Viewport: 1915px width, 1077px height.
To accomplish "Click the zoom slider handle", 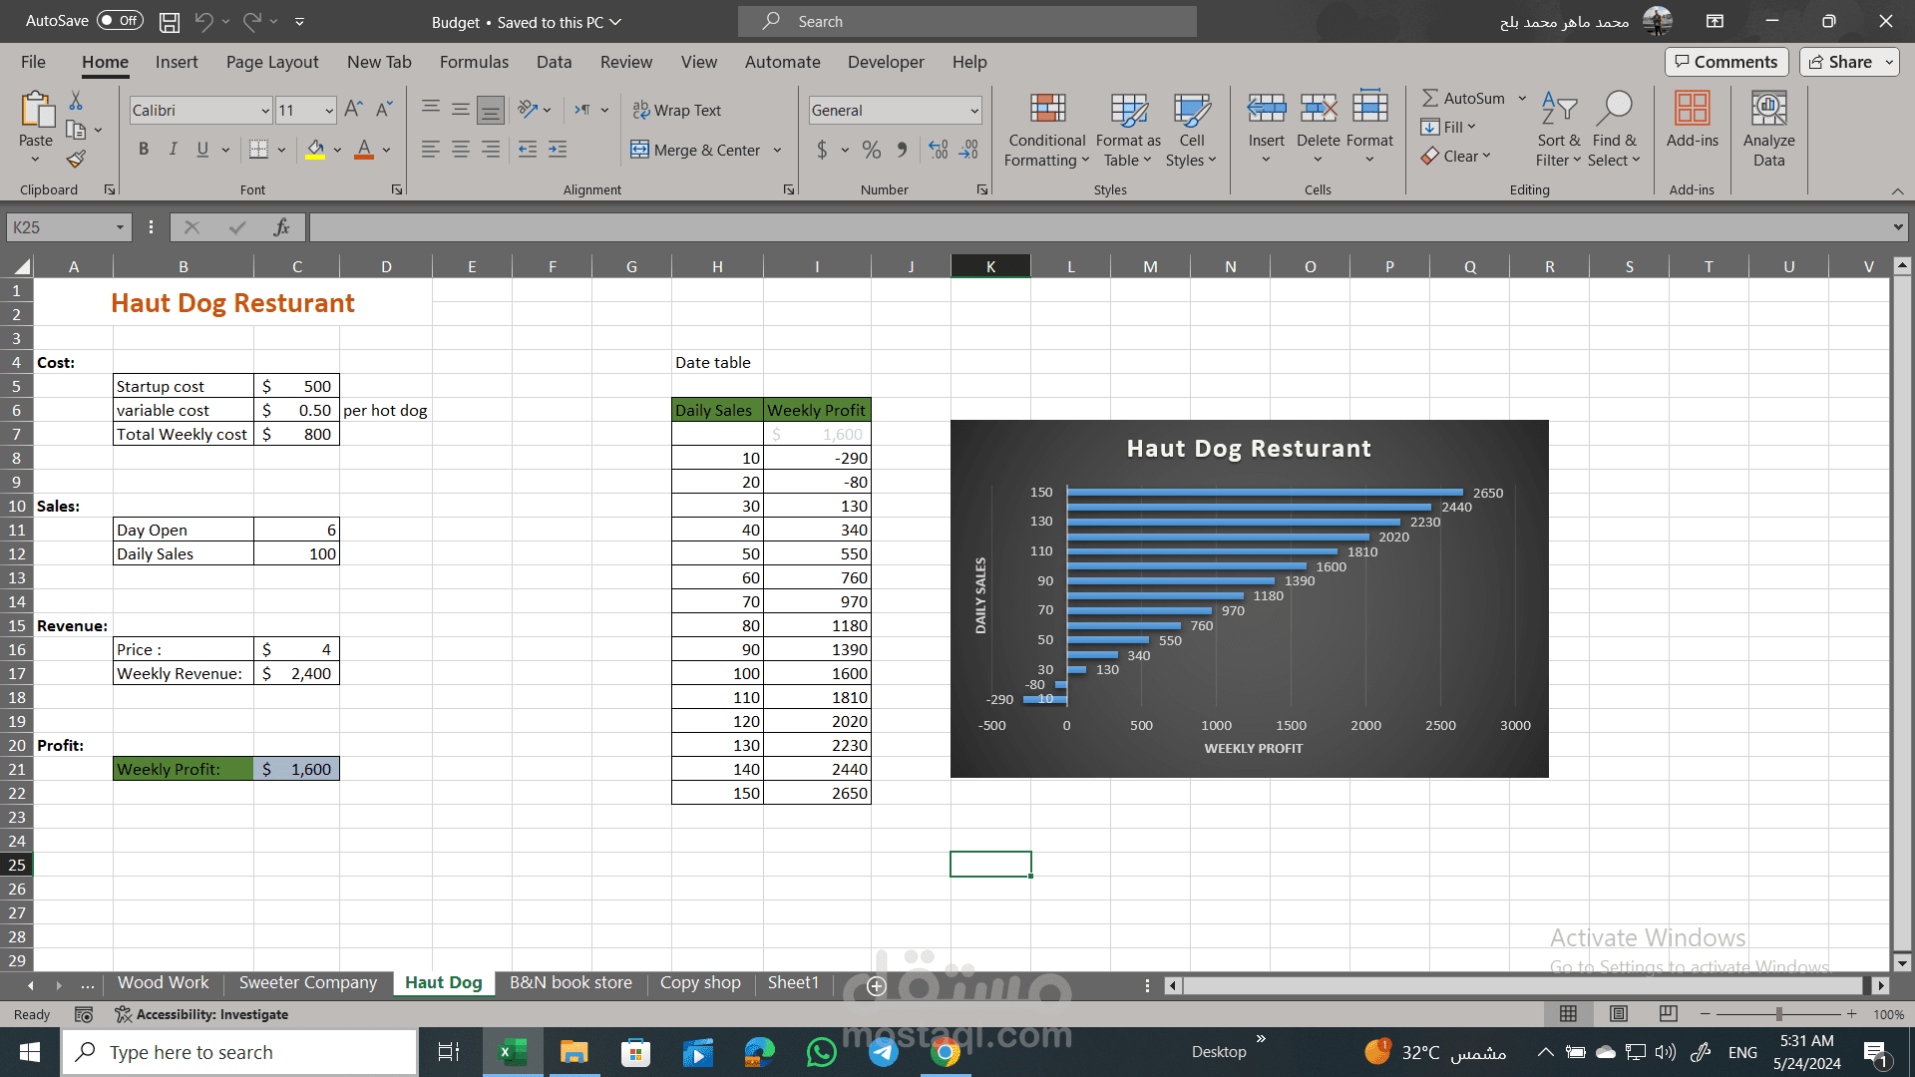I will (1779, 1014).
